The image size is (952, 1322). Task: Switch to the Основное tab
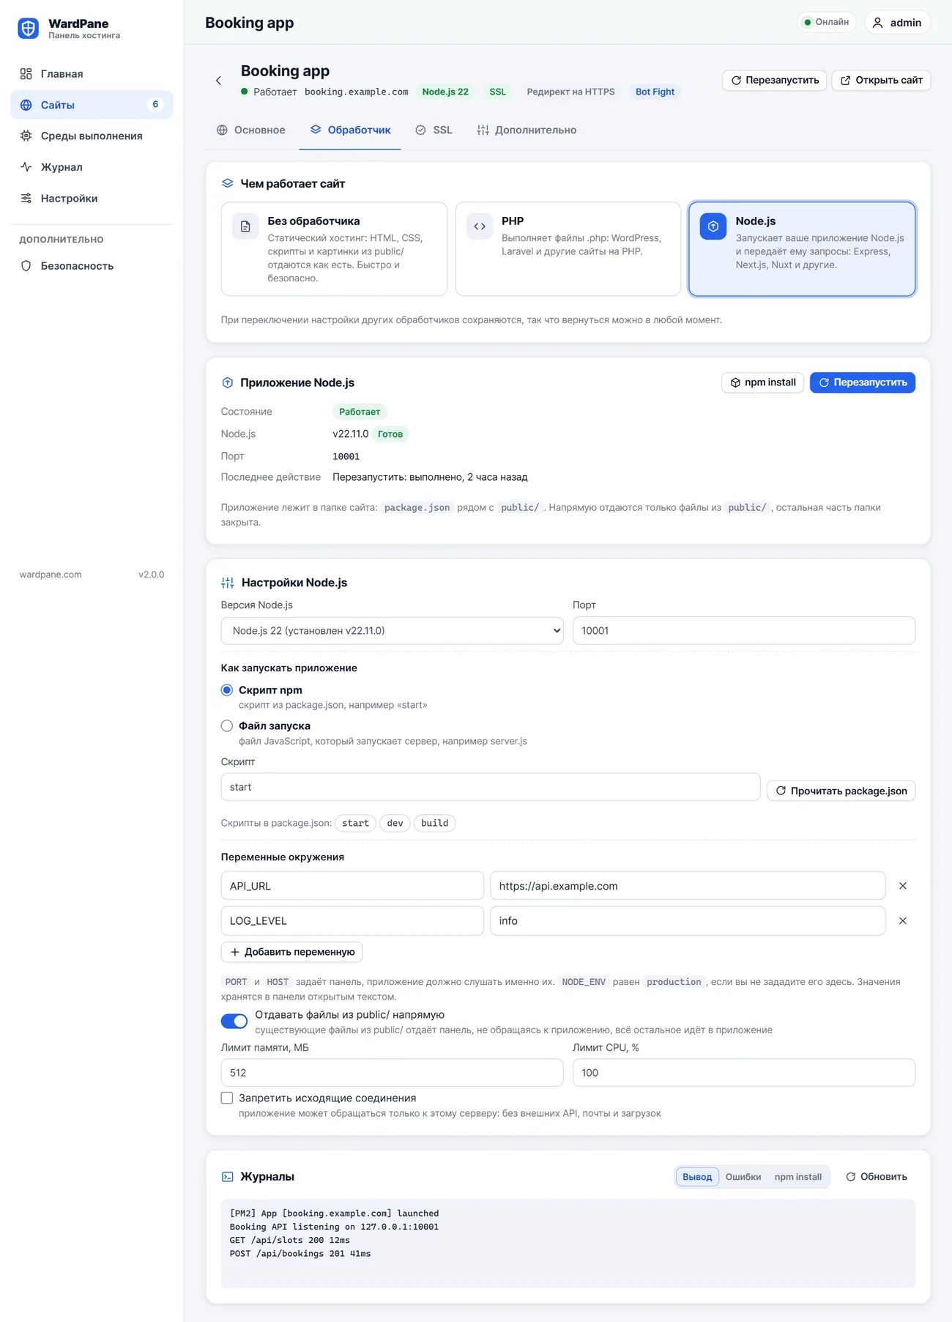click(x=251, y=130)
